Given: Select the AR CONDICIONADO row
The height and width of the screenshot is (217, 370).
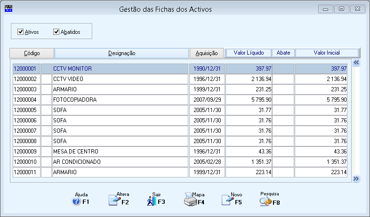Looking at the screenshot, I should (x=180, y=162).
